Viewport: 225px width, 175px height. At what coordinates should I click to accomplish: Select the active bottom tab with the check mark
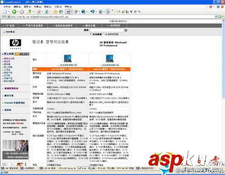pyautogui.click(x=87, y=168)
